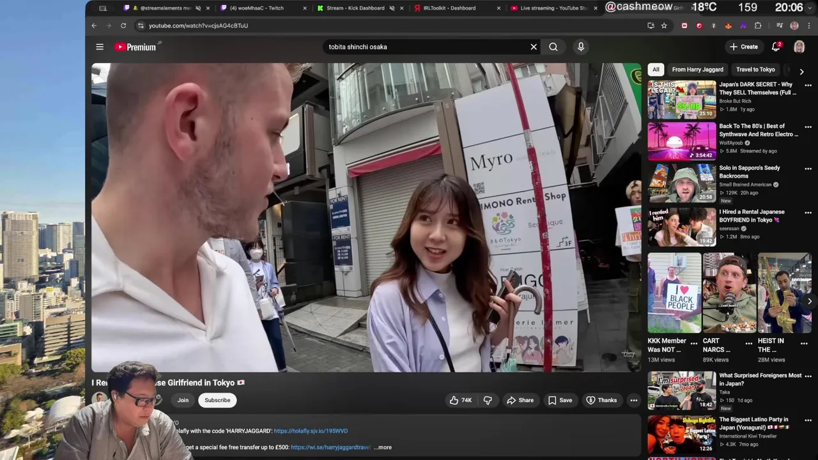The height and width of the screenshot is (460, 818).
Task: Open 'Japan's DARK SECRET' video thumbnail
Action: tap(682, 100)
